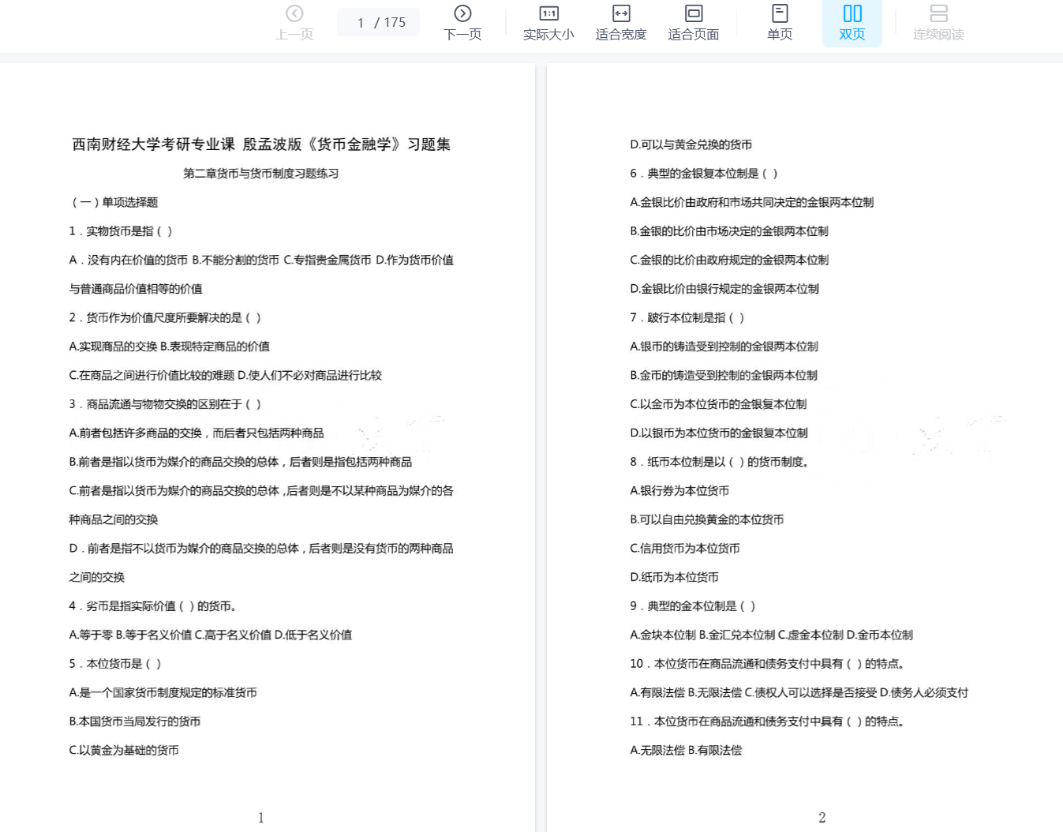1063x832 pixels.
Task: Toggle the double page view (双页)
Action: [x=852, y=23]
